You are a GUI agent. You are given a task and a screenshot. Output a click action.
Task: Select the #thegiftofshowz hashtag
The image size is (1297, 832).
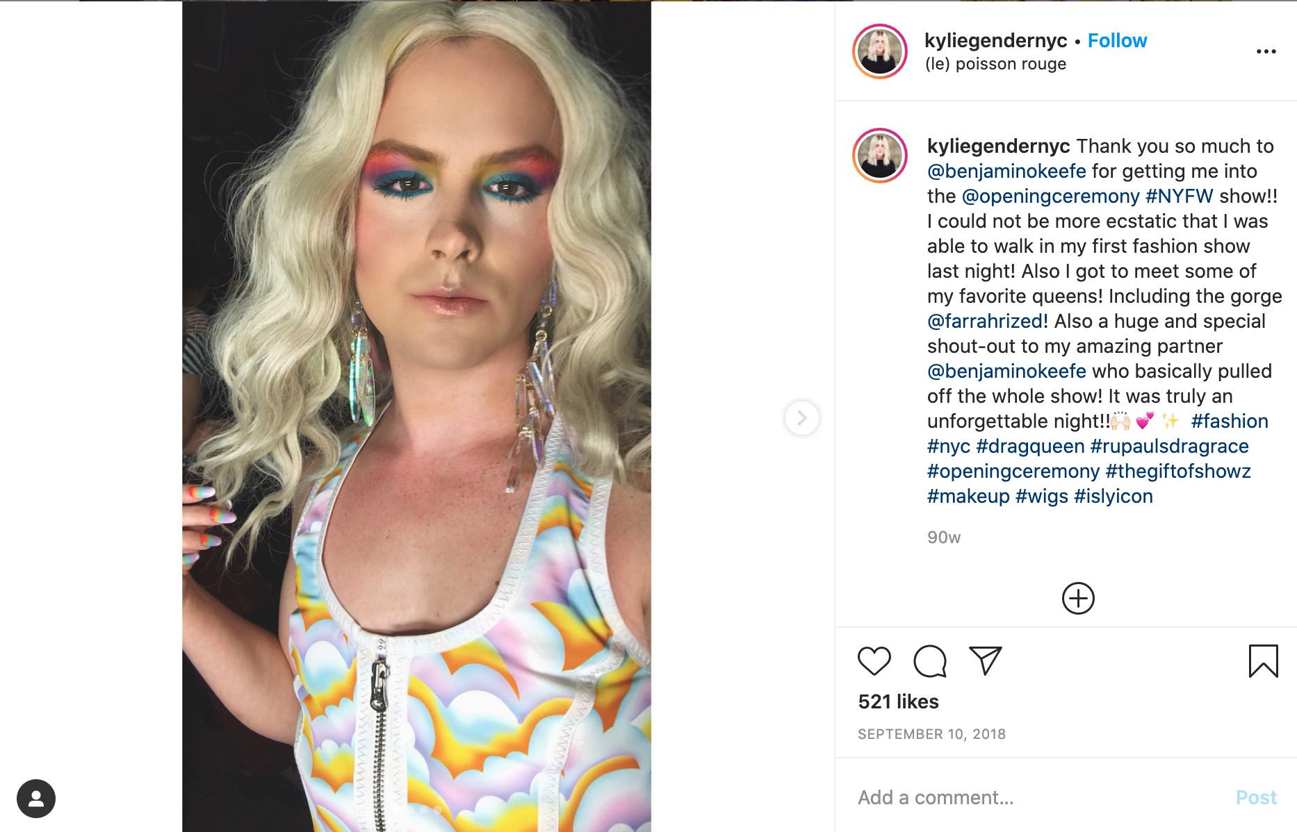(x=1178, y=472)
